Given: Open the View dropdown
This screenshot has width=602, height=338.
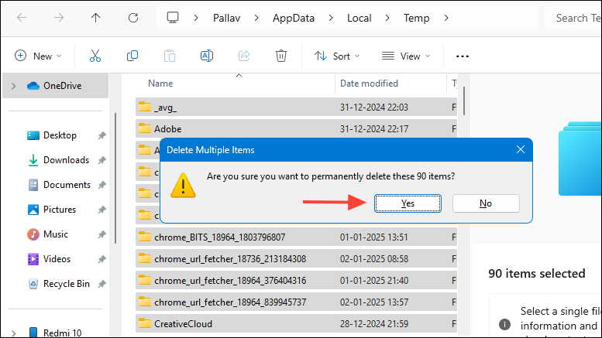Looking at the screenshot, I should tap(404, 56).
